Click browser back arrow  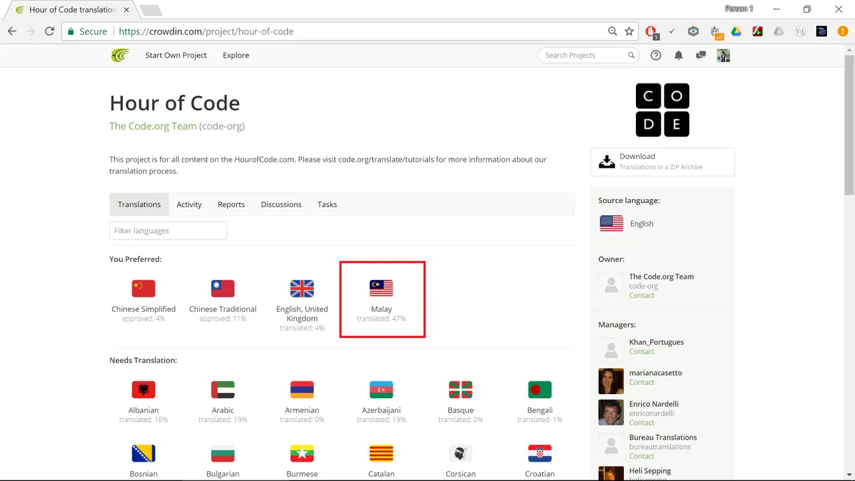tap(12, 31)
